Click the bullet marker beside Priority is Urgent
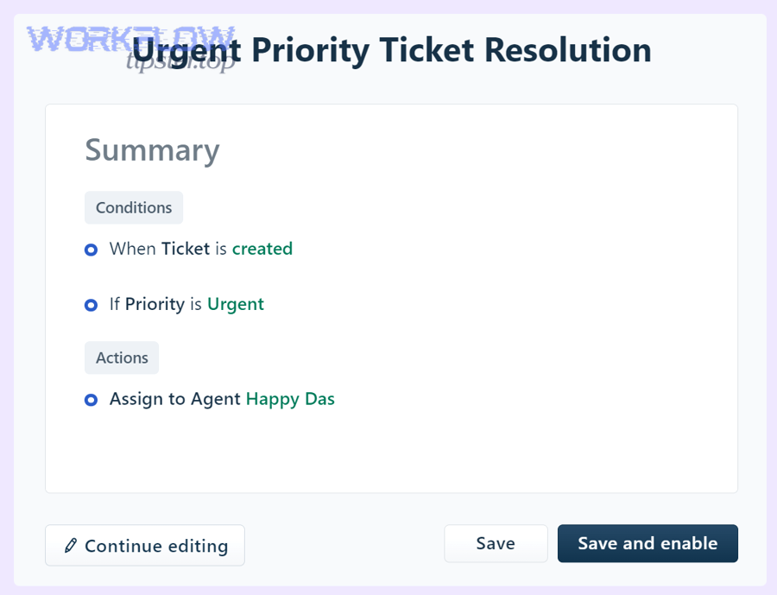 (x=91, y=305)
